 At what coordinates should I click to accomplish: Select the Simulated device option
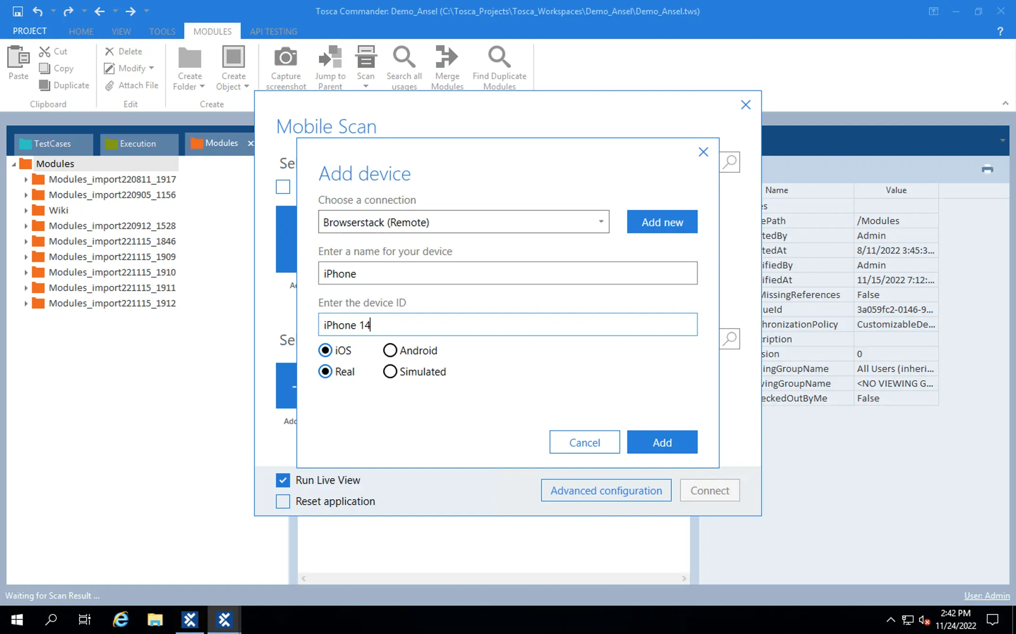point(390,372)
